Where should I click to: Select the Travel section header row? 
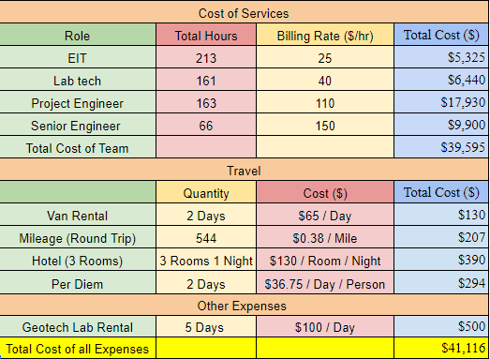point(244,170)
